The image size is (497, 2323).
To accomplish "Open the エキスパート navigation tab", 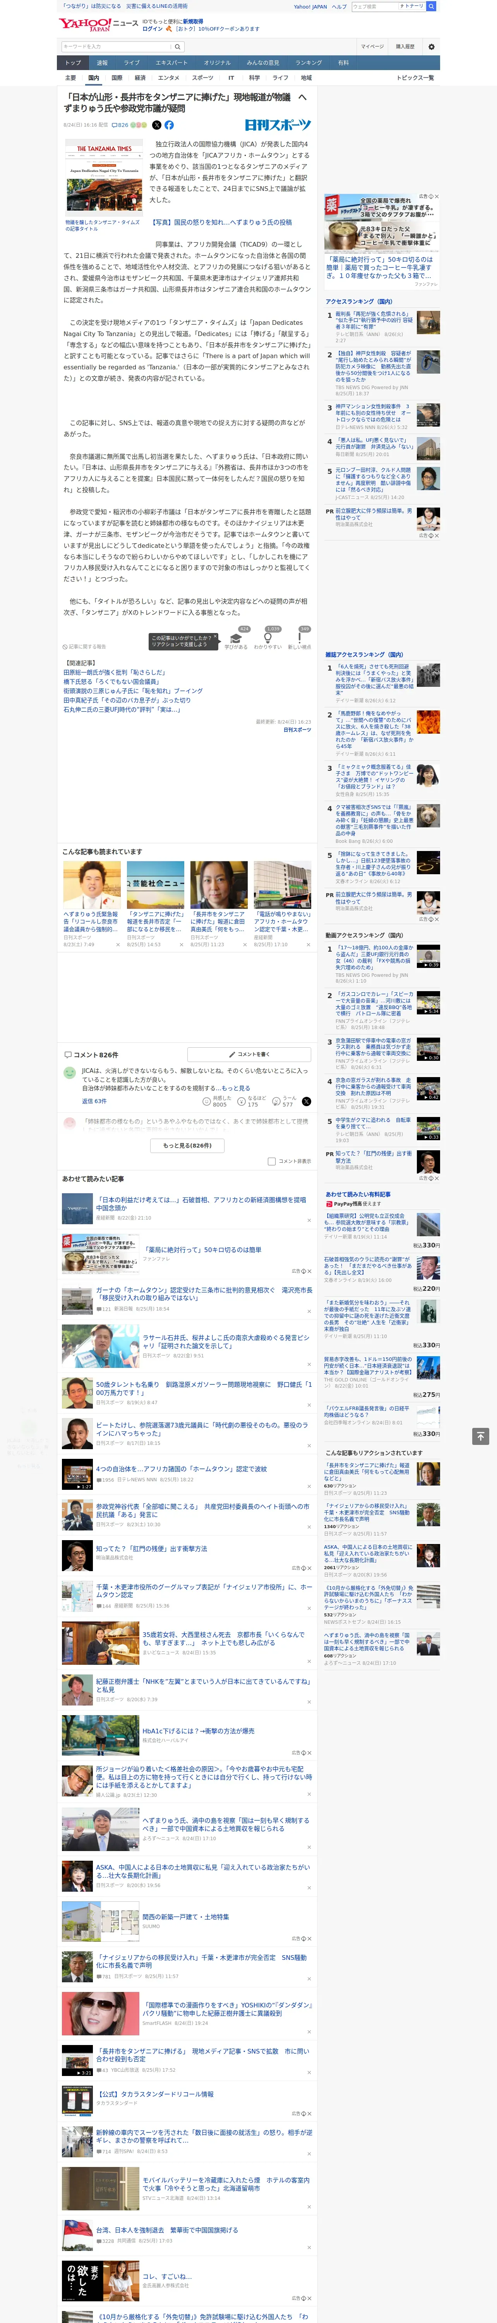I will point(171,63).
